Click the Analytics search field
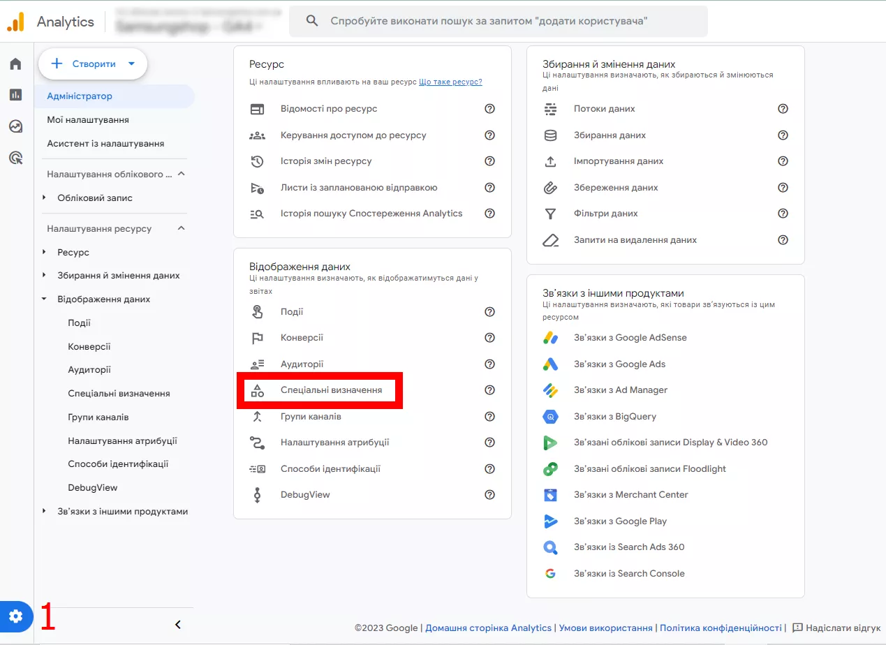 [x=499, y=21]
